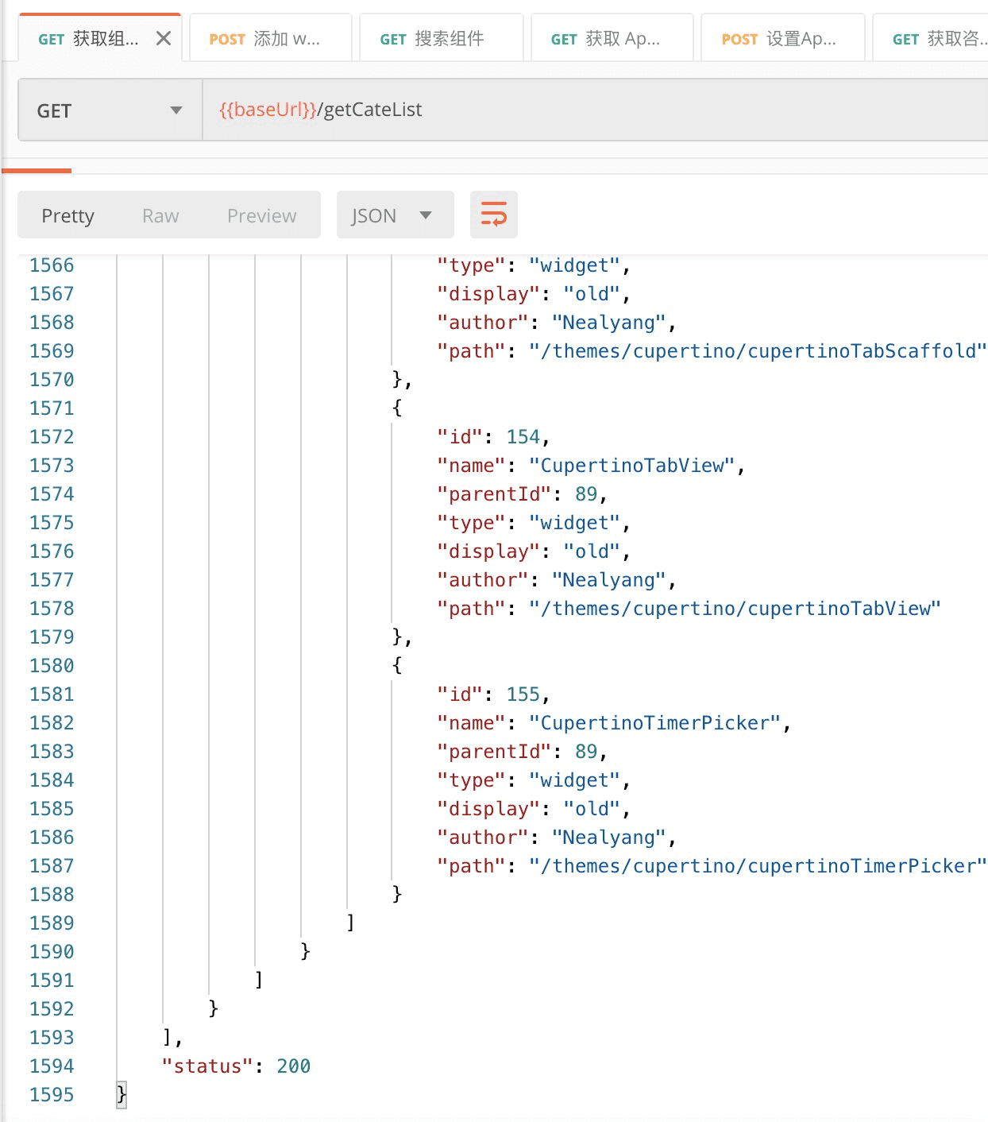Viewport: 988px width, 1122px height.
Task: Click the "status" key in the JSON
Action: pos(207,1066)
